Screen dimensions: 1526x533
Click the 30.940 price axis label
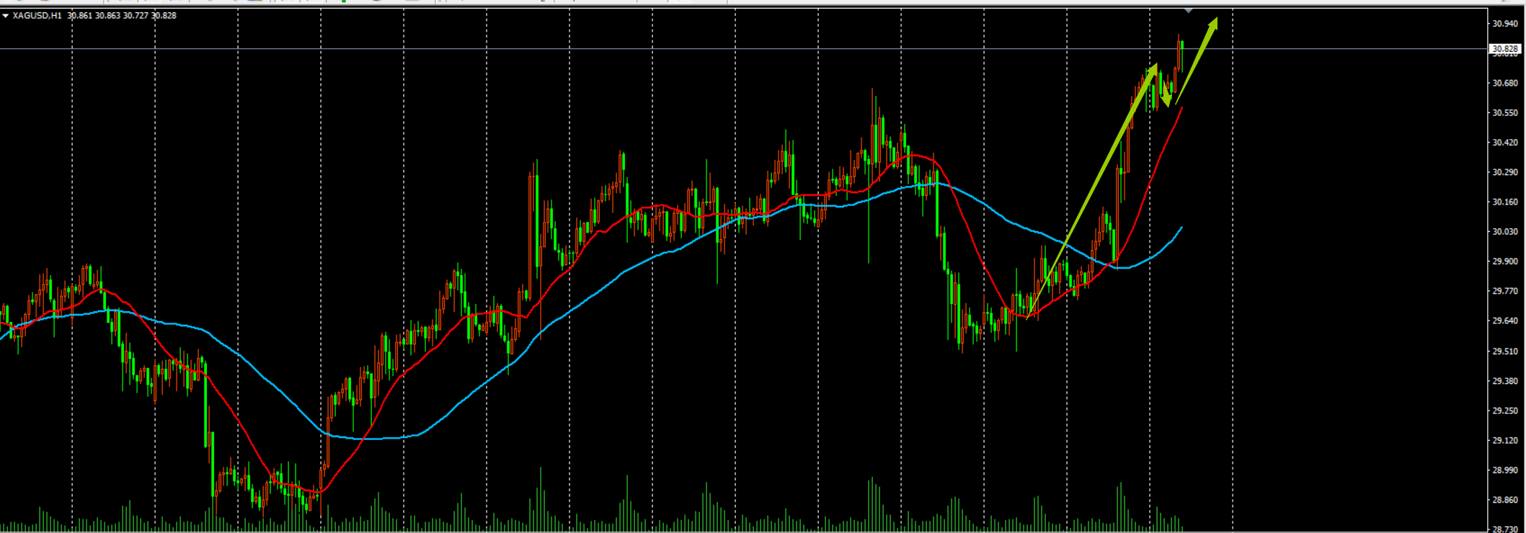tap(1505, 24)
